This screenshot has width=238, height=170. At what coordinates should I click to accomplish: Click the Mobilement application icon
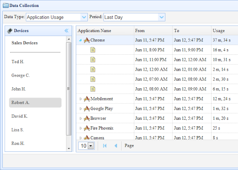pyautogui.click(x=86, y=99)
